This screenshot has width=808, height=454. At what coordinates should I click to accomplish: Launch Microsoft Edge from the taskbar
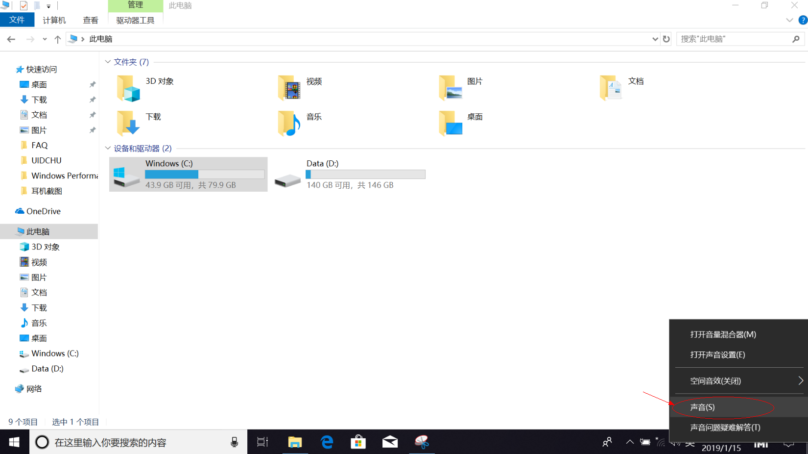pyautogui.click(x=327, y=442)
